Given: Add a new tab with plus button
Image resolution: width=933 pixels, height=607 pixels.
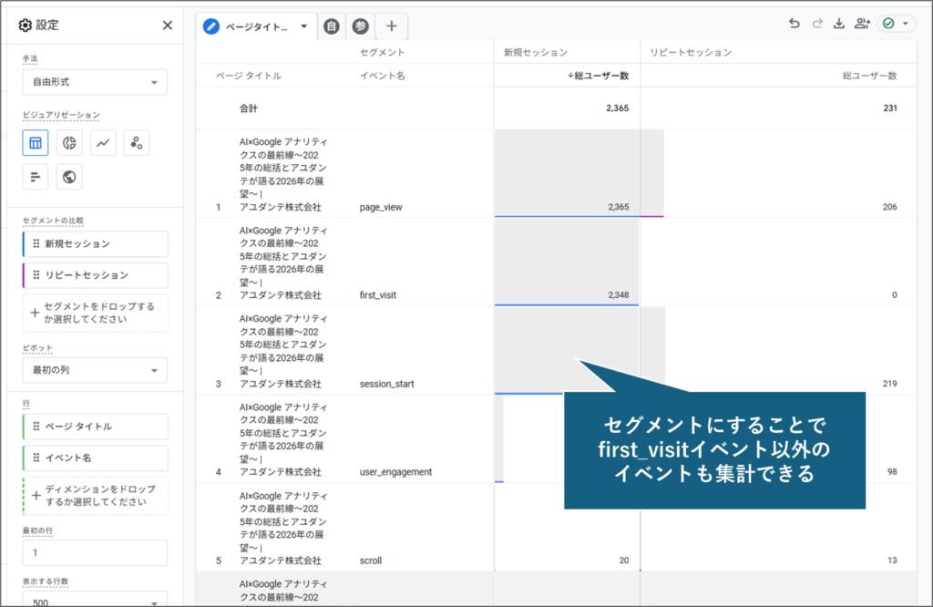Looking at the screenshot, I should pos(392,26).
